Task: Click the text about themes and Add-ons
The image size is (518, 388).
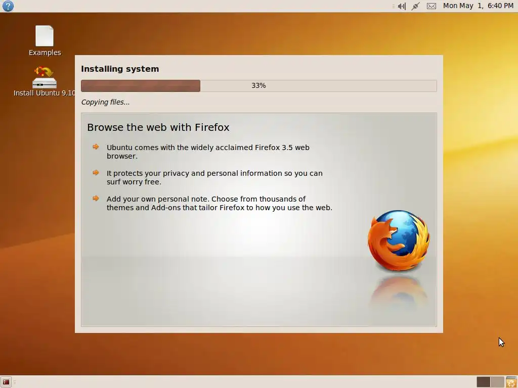Action: tap(220, 203)
